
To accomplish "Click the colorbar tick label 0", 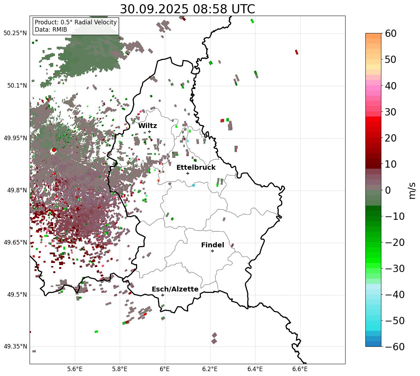I will (x=388, y=190).
